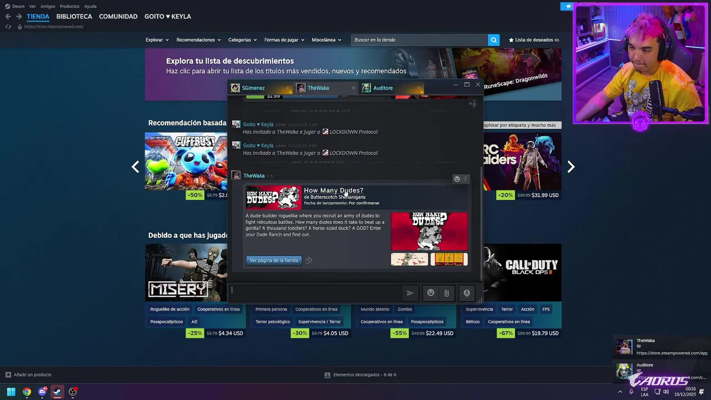The width and height of the screenshot is (711, 400).
Task: Go to the BIBLIOTECA section
Action: (74, 17)
